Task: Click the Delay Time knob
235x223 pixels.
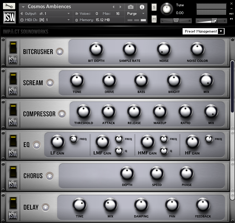Action: [x=80, y=205]
